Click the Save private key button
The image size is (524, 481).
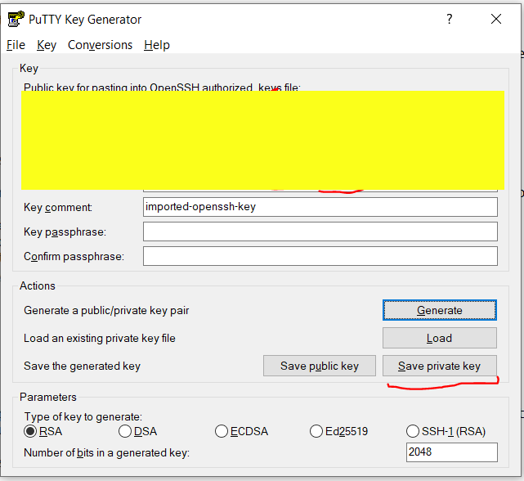[x=439, y=366]
